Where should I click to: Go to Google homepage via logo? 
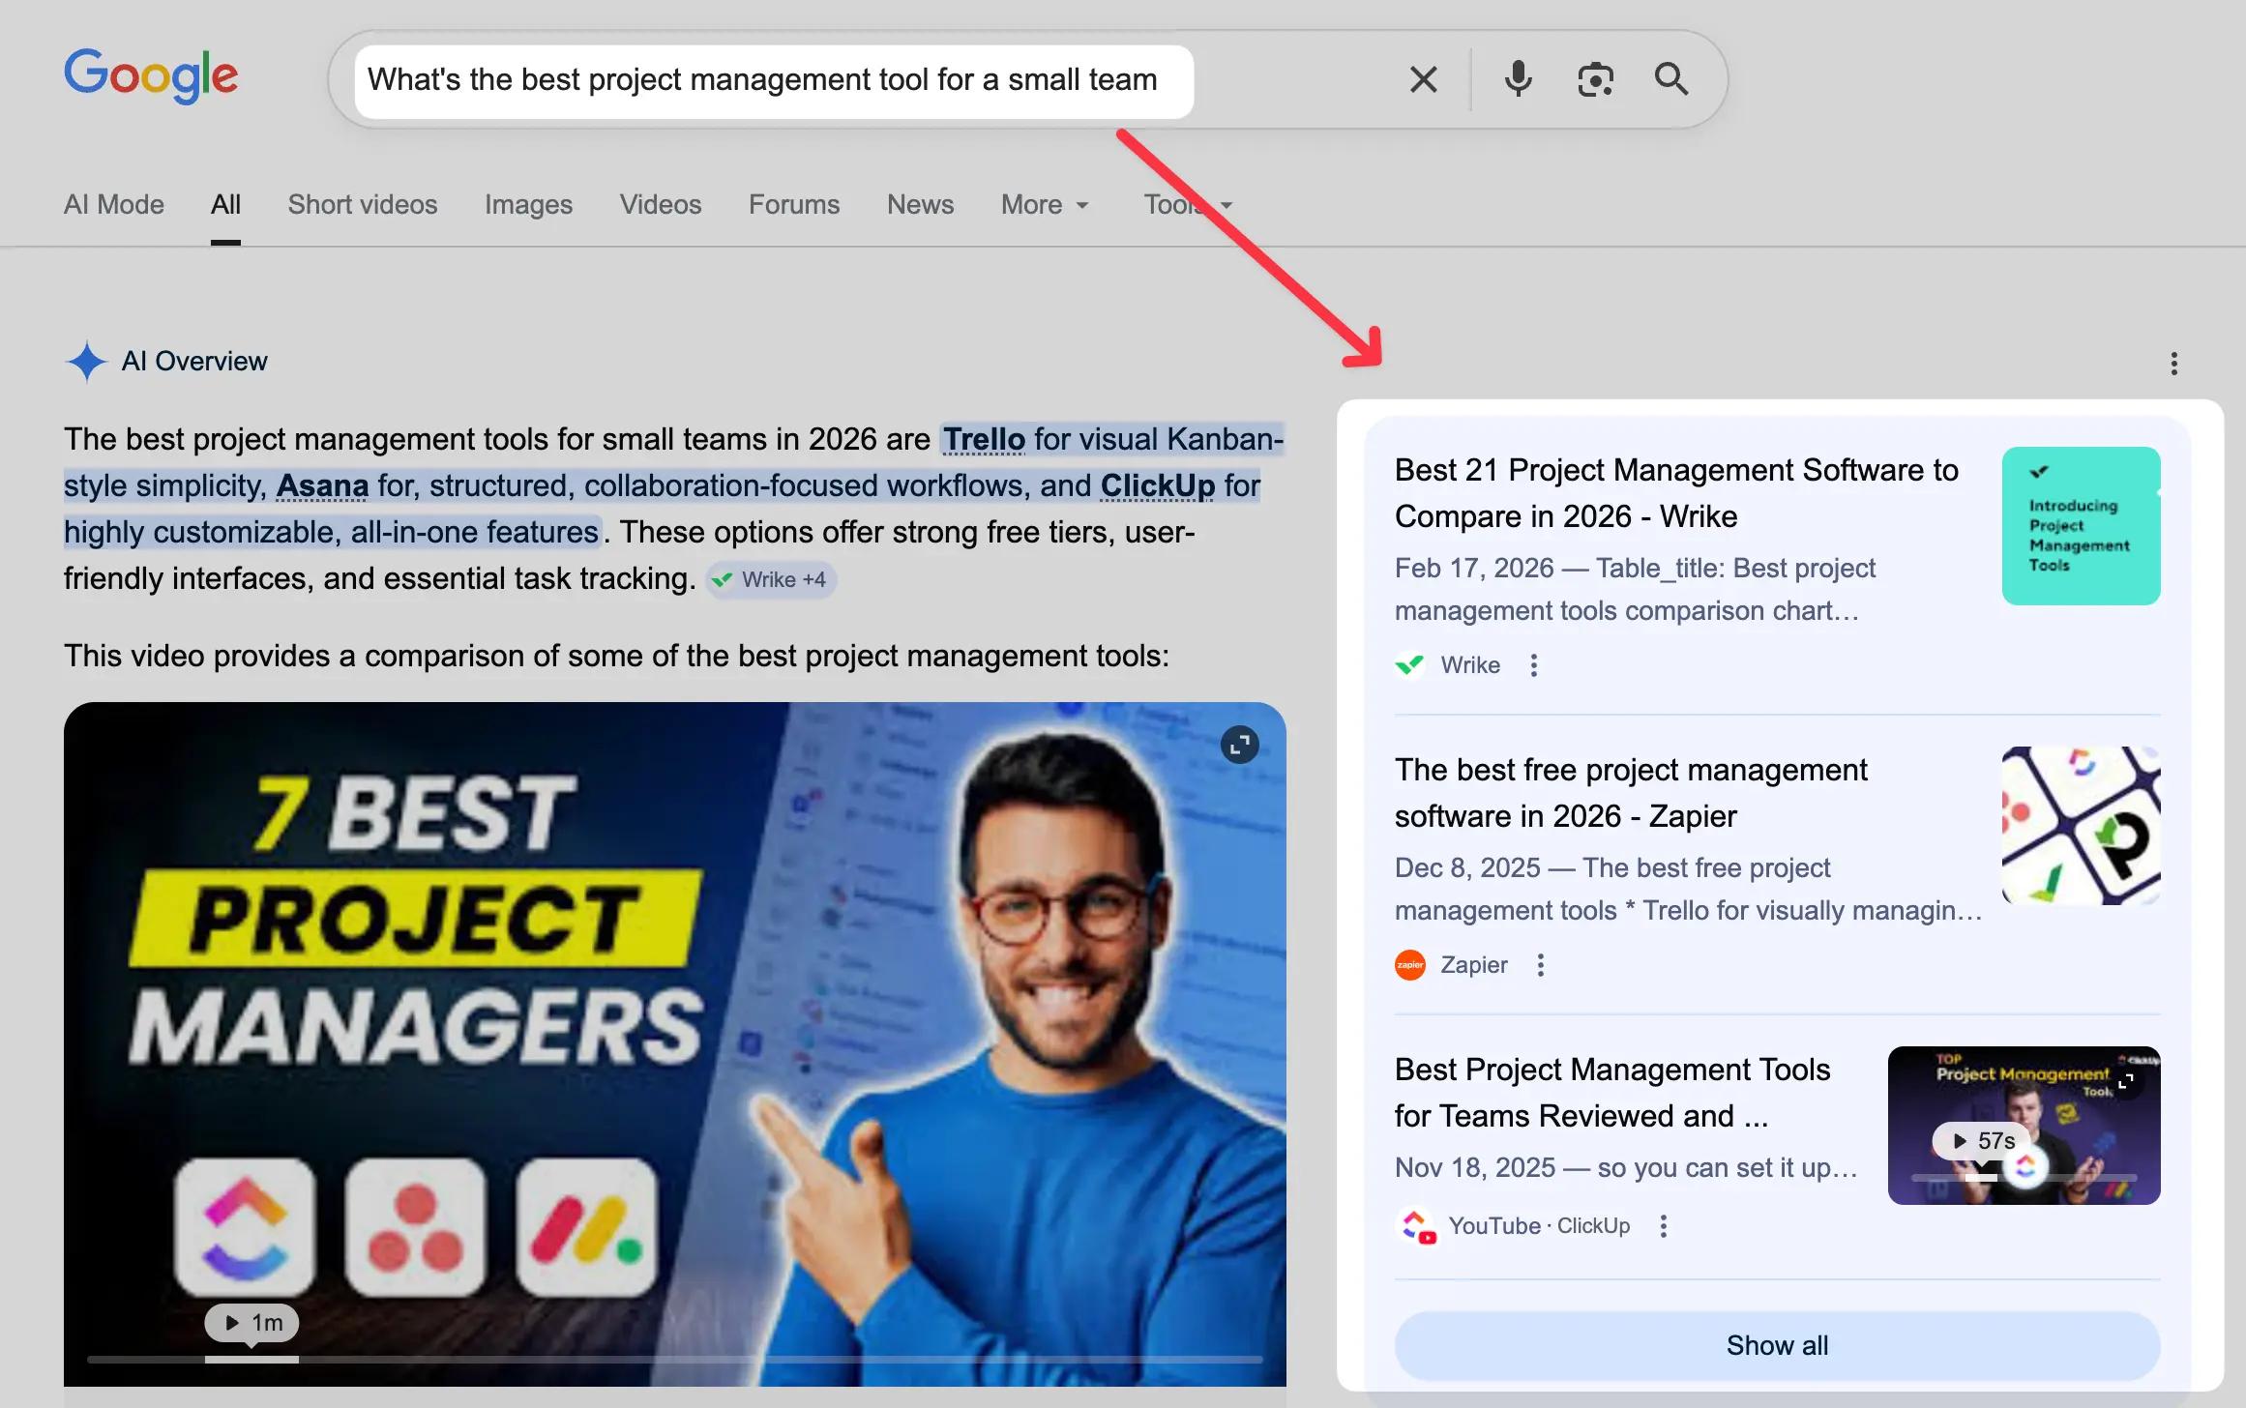[x=151, y=75]
